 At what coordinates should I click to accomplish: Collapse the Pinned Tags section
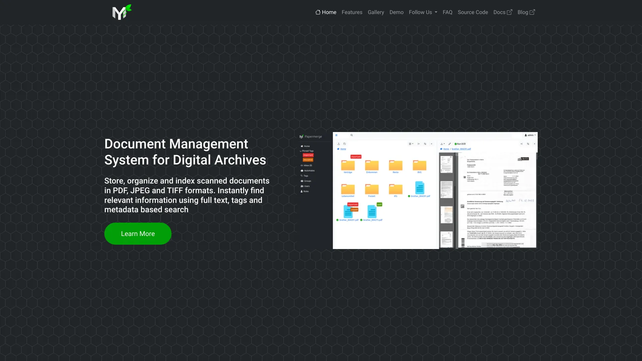[x=301, y=151]
